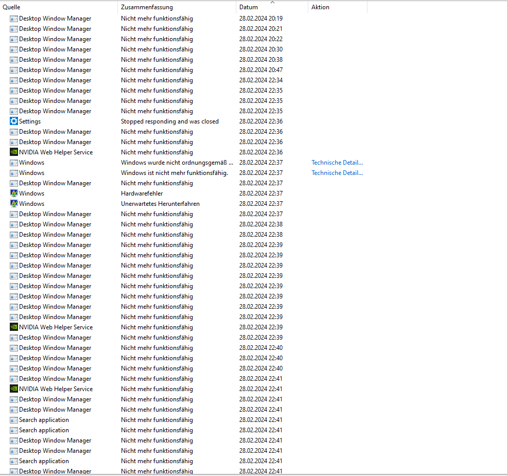
Task: Select the date 28.02.2024 20:19
Action: pos(260,19)
